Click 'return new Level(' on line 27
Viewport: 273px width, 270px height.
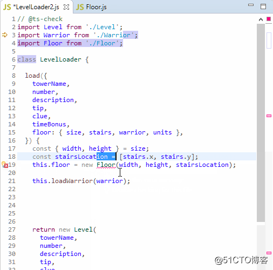coord(64,230)
